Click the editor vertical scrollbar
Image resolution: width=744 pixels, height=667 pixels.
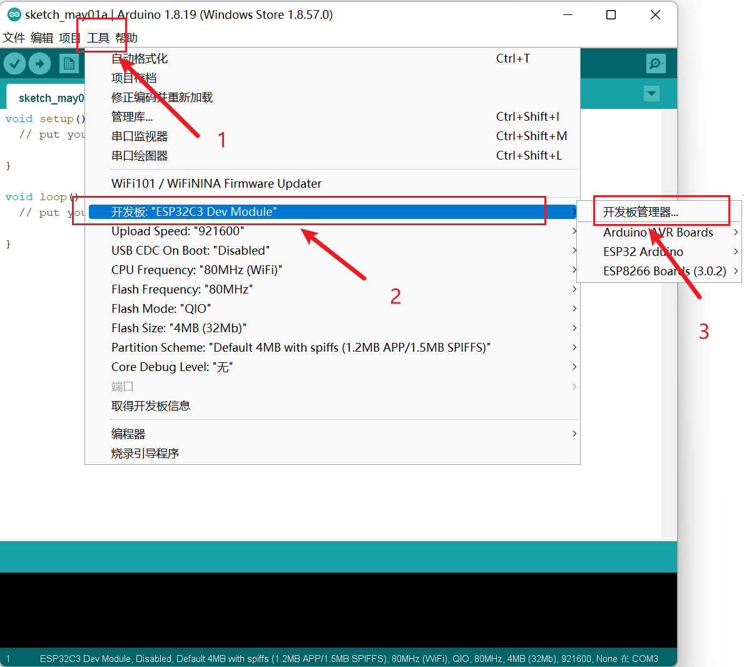tap(669, 323)
